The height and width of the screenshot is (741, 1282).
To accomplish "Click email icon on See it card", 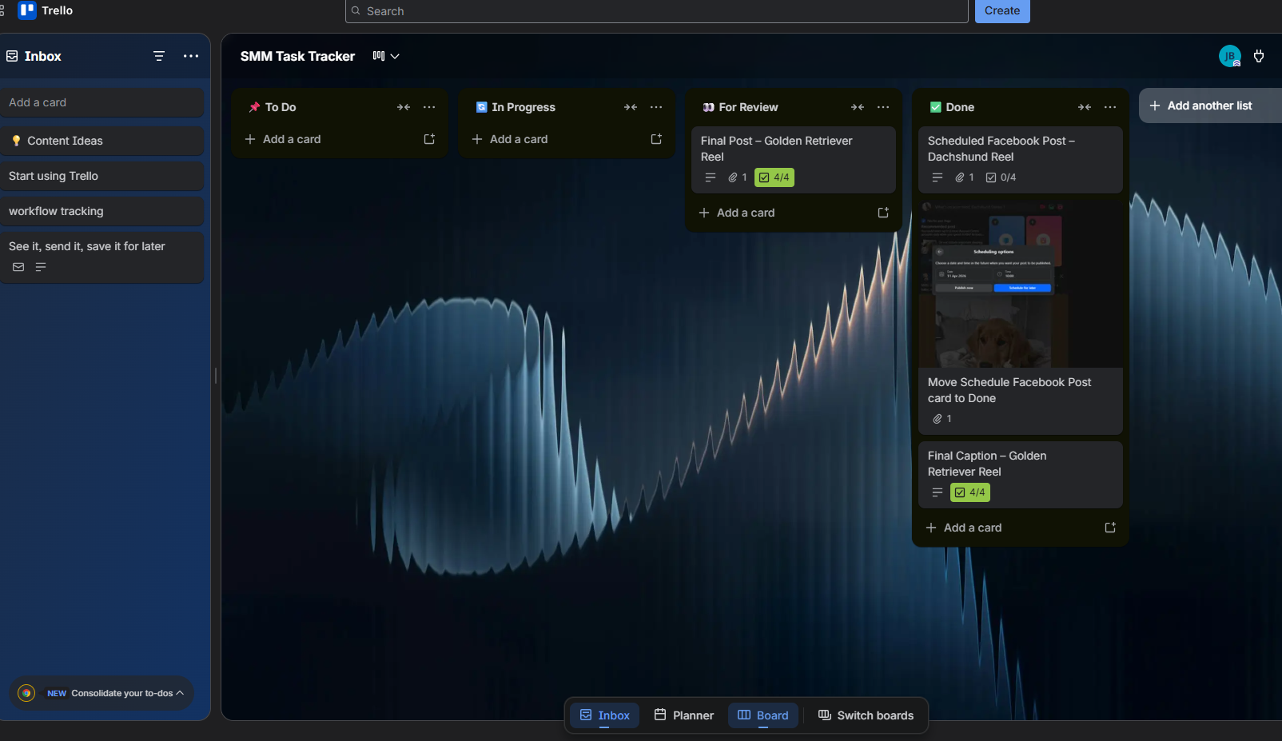I will click(x=18, y=267).
